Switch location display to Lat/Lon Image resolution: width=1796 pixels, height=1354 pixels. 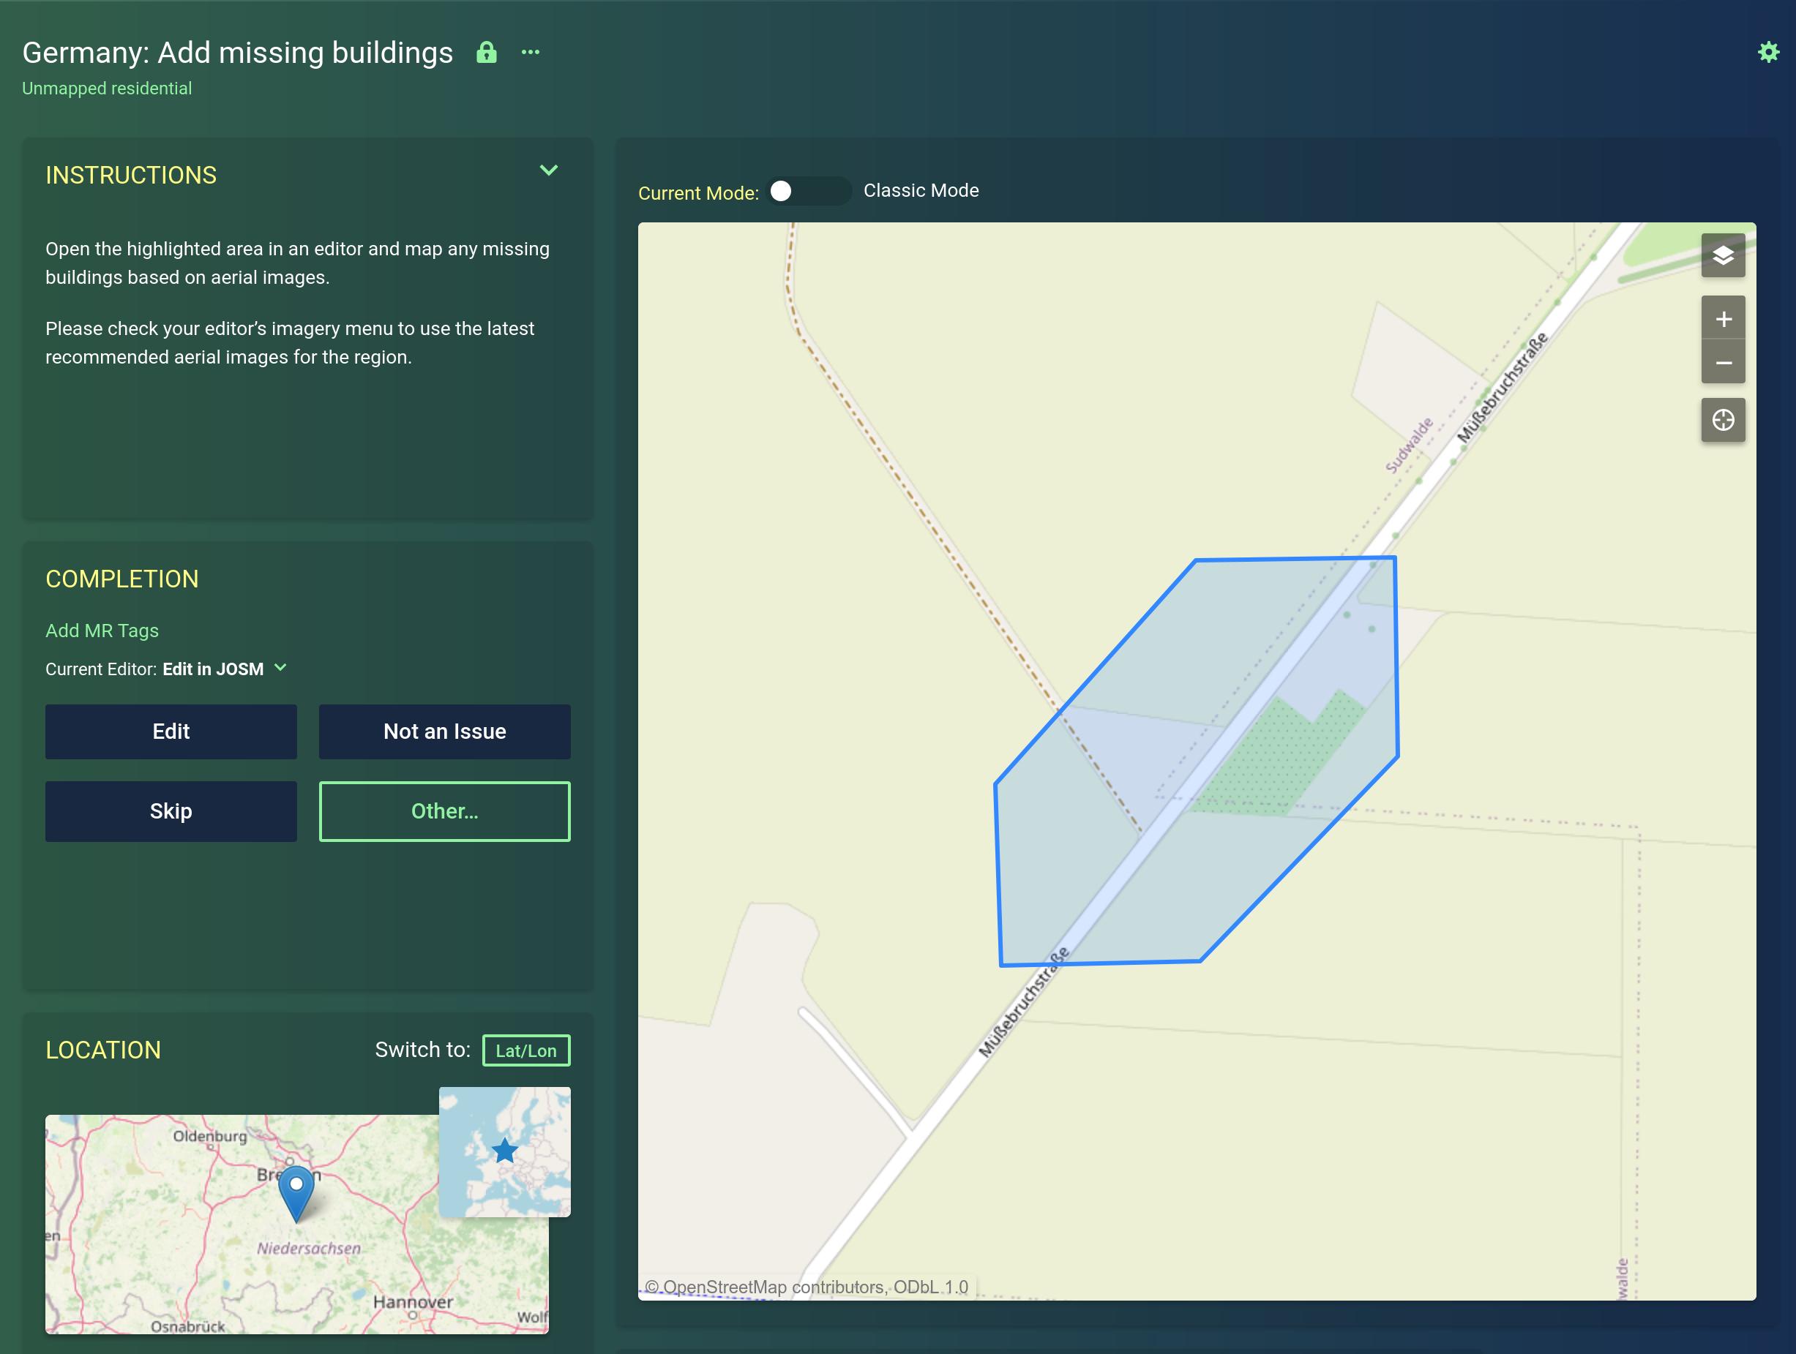(525, 1050)
